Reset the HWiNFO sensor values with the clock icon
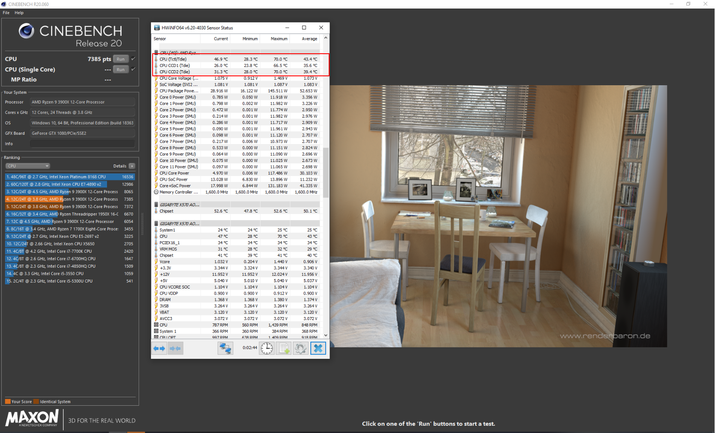Viewport: 715px width, 433px height. tap(267, 348)
